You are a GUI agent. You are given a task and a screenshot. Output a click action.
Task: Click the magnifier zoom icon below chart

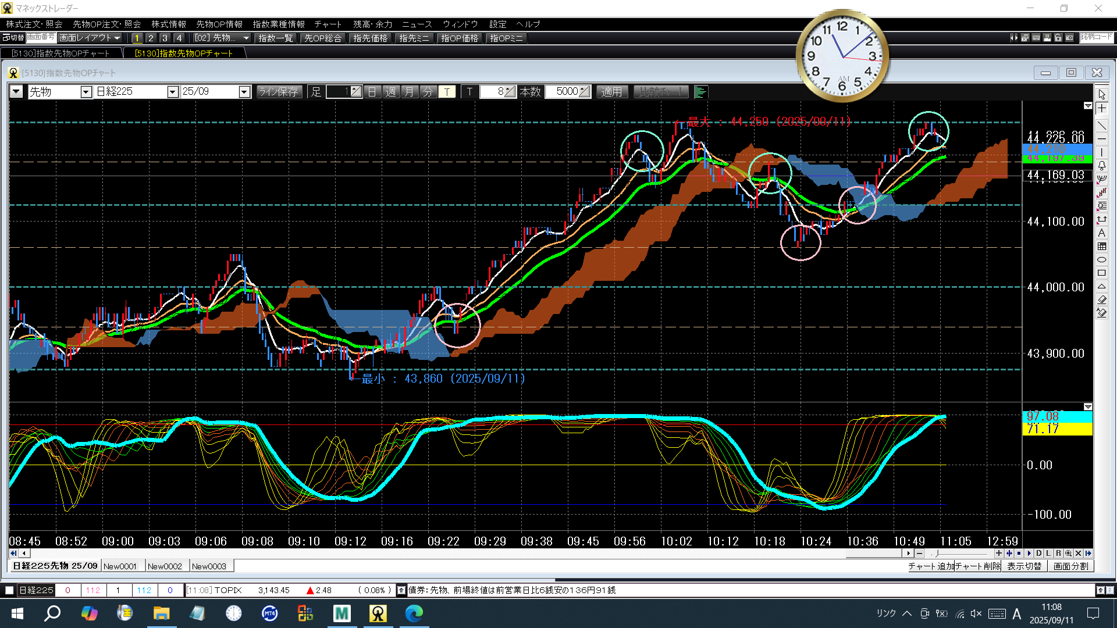pyautogui.click(x=1068, y=554)
